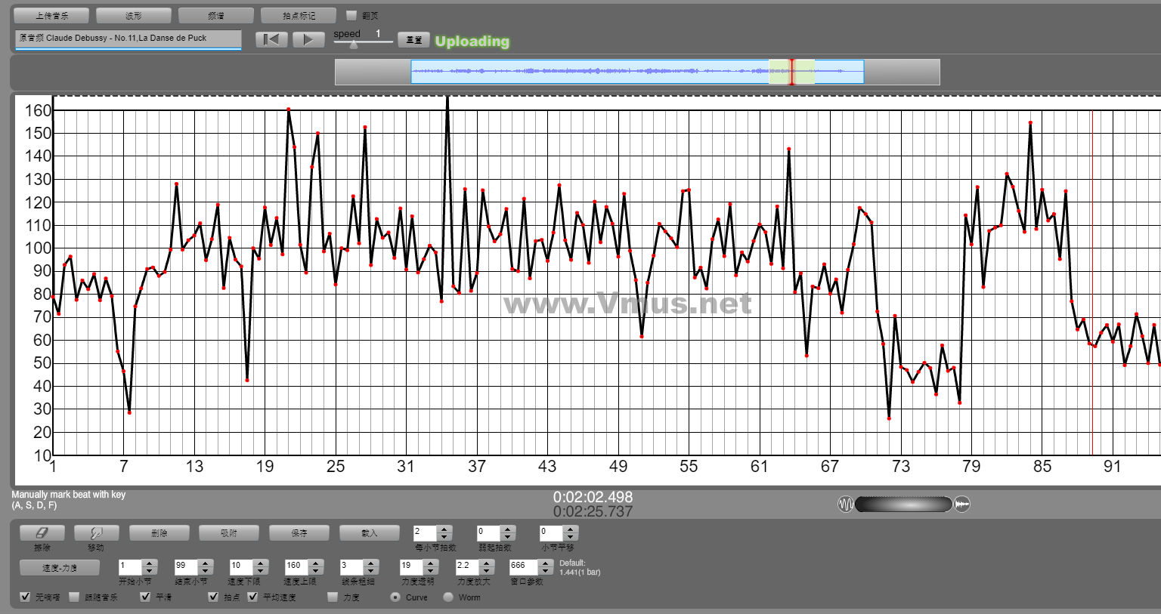Switch to the 频谱 spectrum view
This screenshot has height=614, width=1161.
coord(215,15)
